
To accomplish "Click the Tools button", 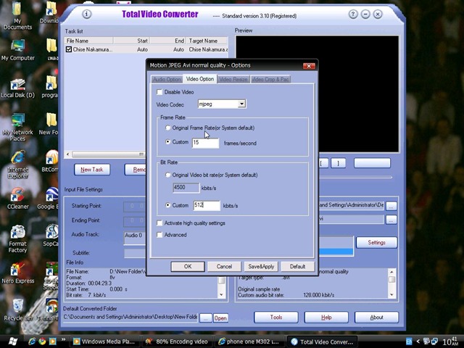I will [x=276, y=318].
